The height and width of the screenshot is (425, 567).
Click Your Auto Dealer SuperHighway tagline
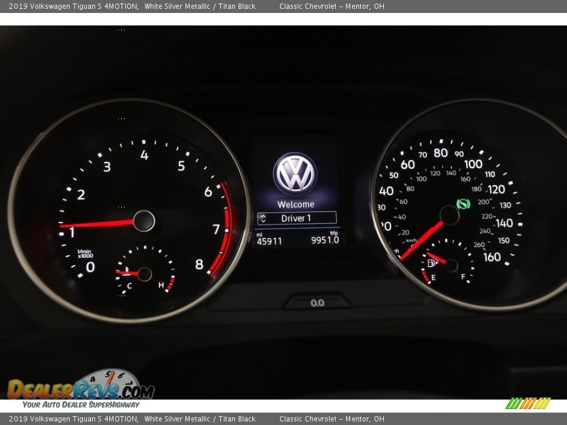point(81,404)
